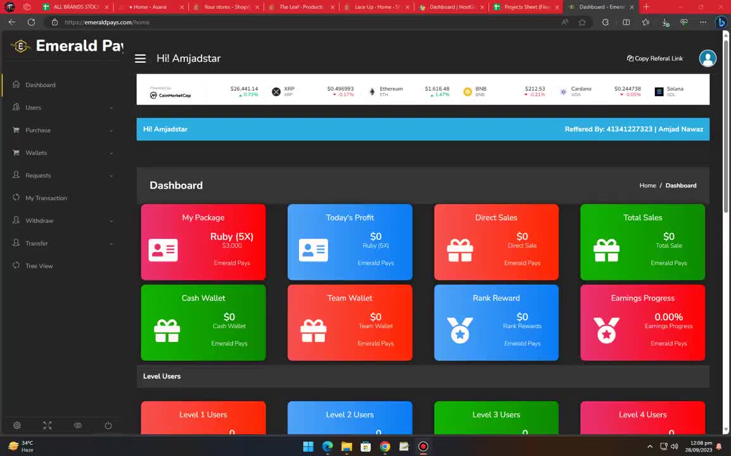This screenshot has width=731, height=456.
Task: Show hidden system tray icons
Action: coord(650,446)
